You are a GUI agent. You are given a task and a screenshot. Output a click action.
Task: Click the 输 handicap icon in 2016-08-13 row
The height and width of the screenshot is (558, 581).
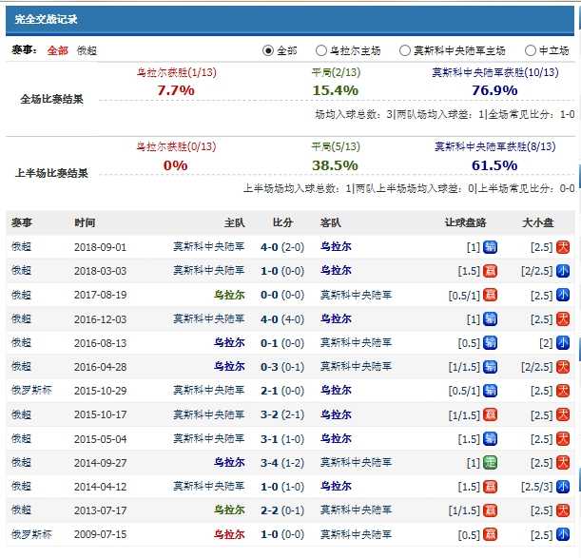tap(490, 343)
